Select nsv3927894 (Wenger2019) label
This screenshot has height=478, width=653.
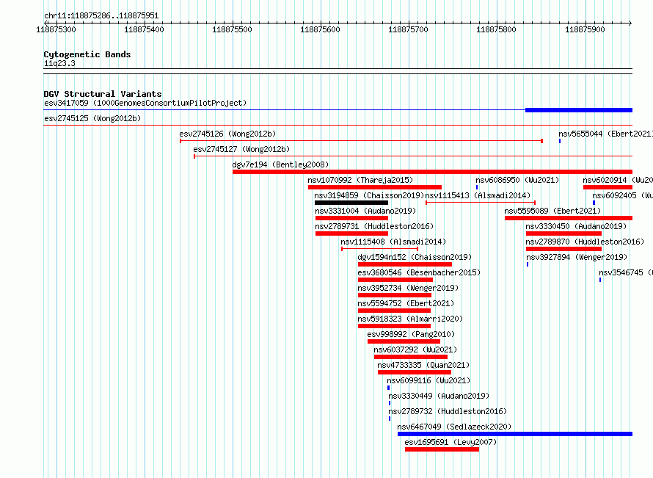[577, 257]
